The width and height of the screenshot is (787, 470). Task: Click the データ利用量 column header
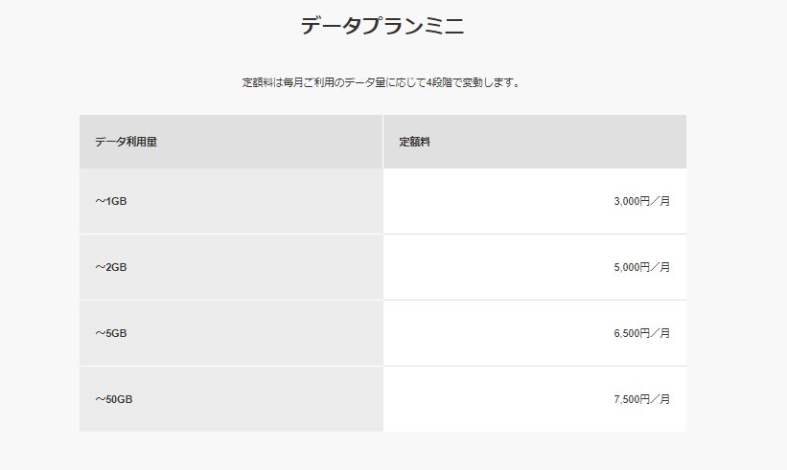coord(231,142)
